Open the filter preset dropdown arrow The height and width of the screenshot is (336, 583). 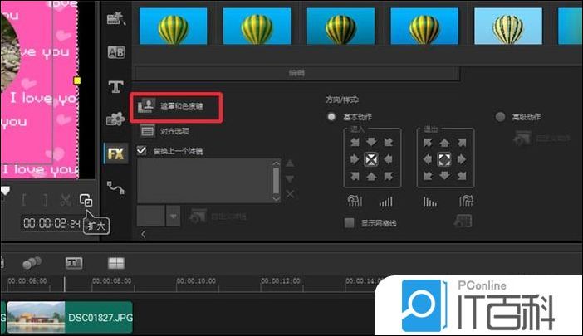(x=174, y=216)
